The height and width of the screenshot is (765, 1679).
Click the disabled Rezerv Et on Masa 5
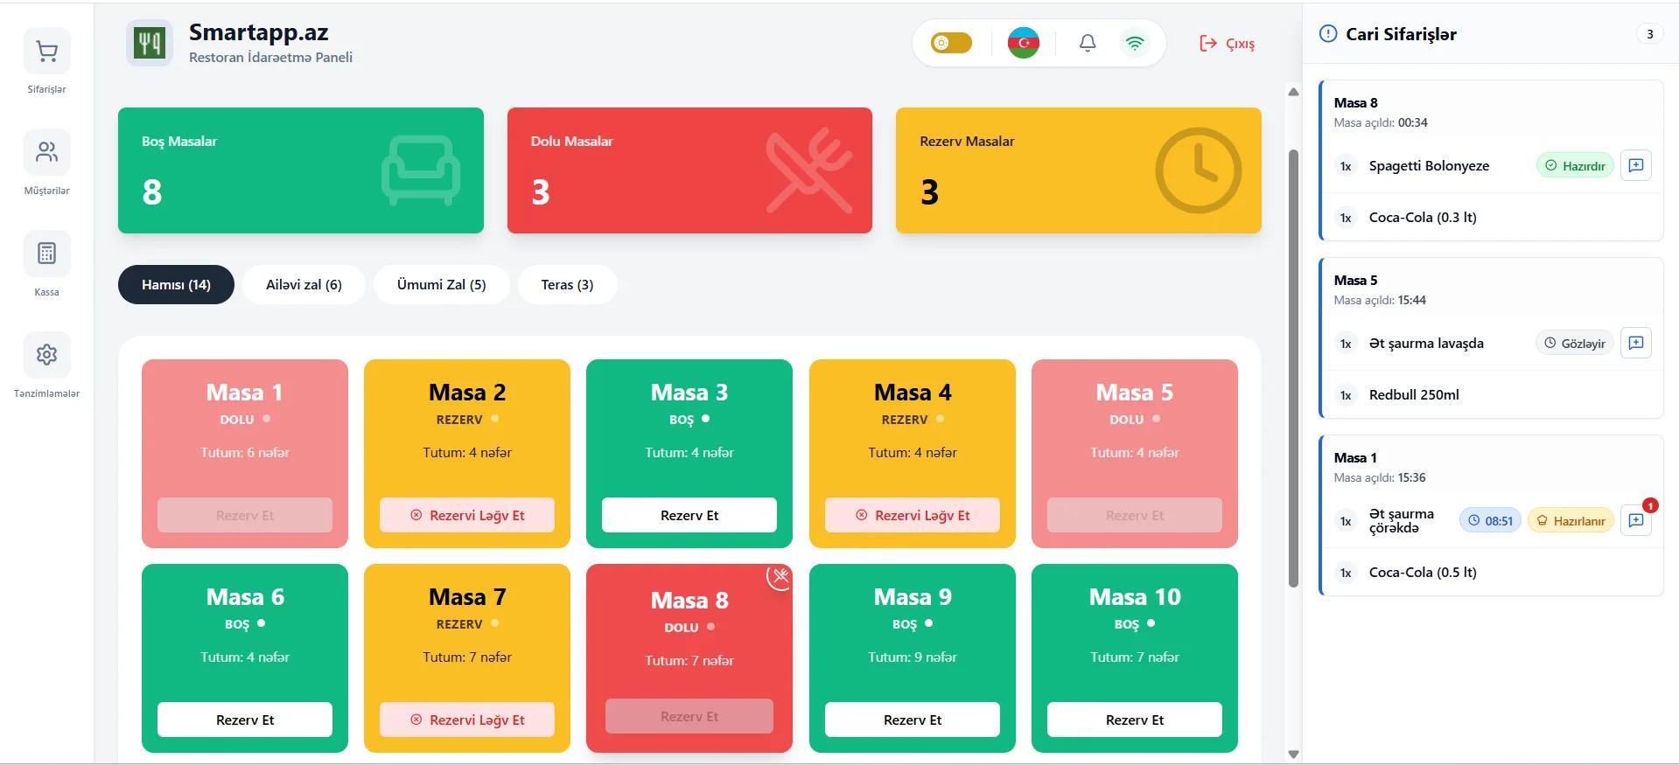[1135, 515]
